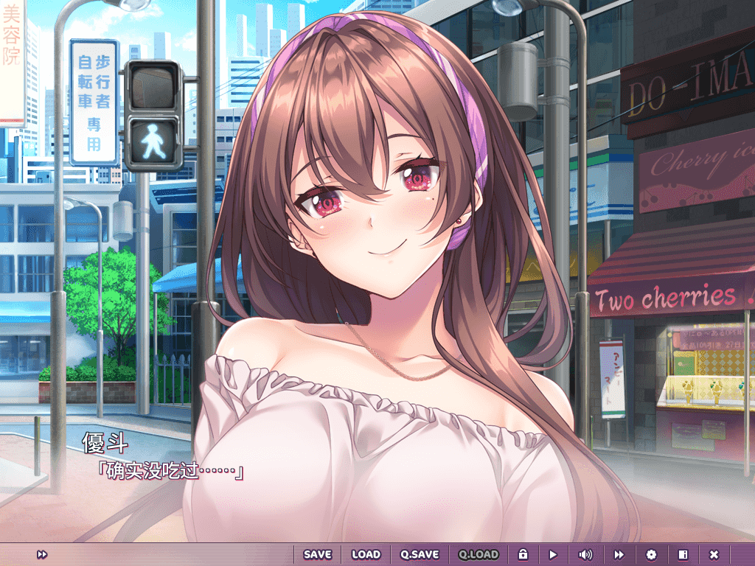Enable skip mode with the double-arrow icon beside speaker
This screenshot has height=566, width=755.
click(619, 554)
